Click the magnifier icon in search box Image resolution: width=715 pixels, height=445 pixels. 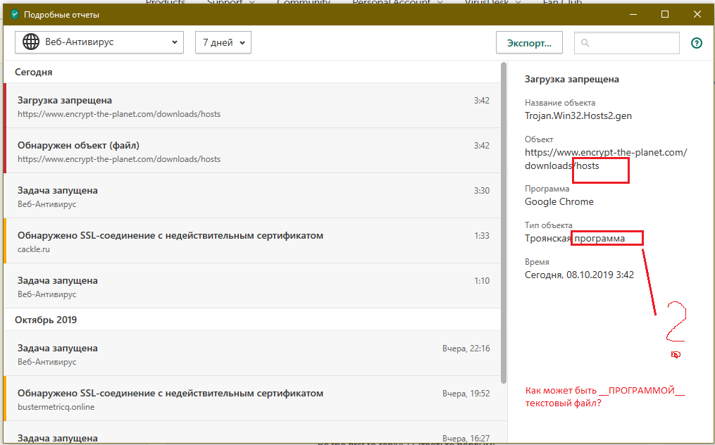click(585, 43)
